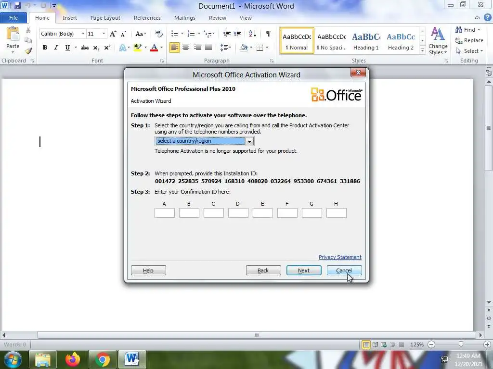Click the Cut scissors icon
The image size is (493, 369).
point(28,30)
